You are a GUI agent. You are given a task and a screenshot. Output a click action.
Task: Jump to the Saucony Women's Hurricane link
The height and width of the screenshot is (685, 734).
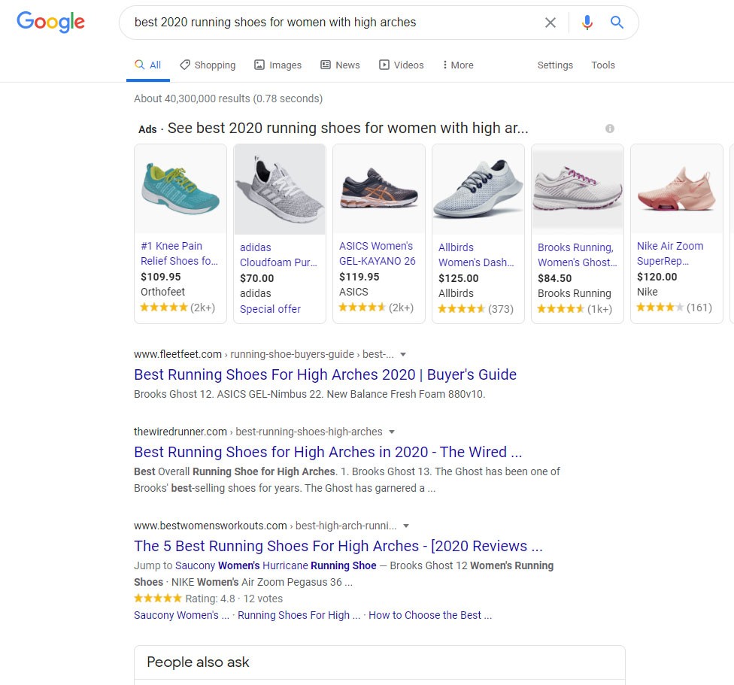[276, 565]
